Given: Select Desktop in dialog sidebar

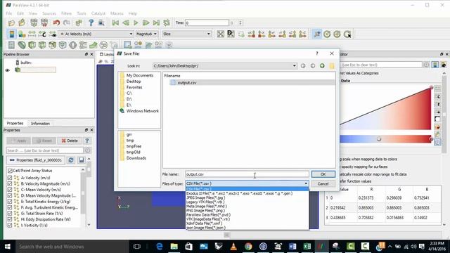Looking at the screenshot, I should point(134,82).
